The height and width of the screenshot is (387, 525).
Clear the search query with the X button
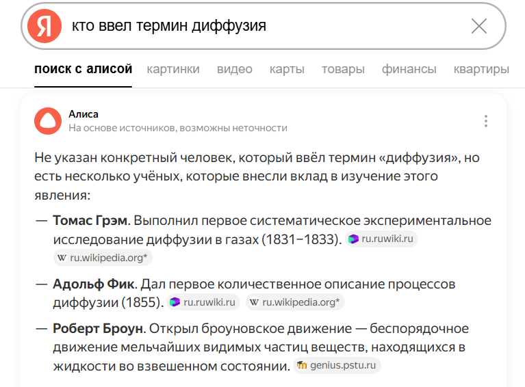[x=478, y=26]
